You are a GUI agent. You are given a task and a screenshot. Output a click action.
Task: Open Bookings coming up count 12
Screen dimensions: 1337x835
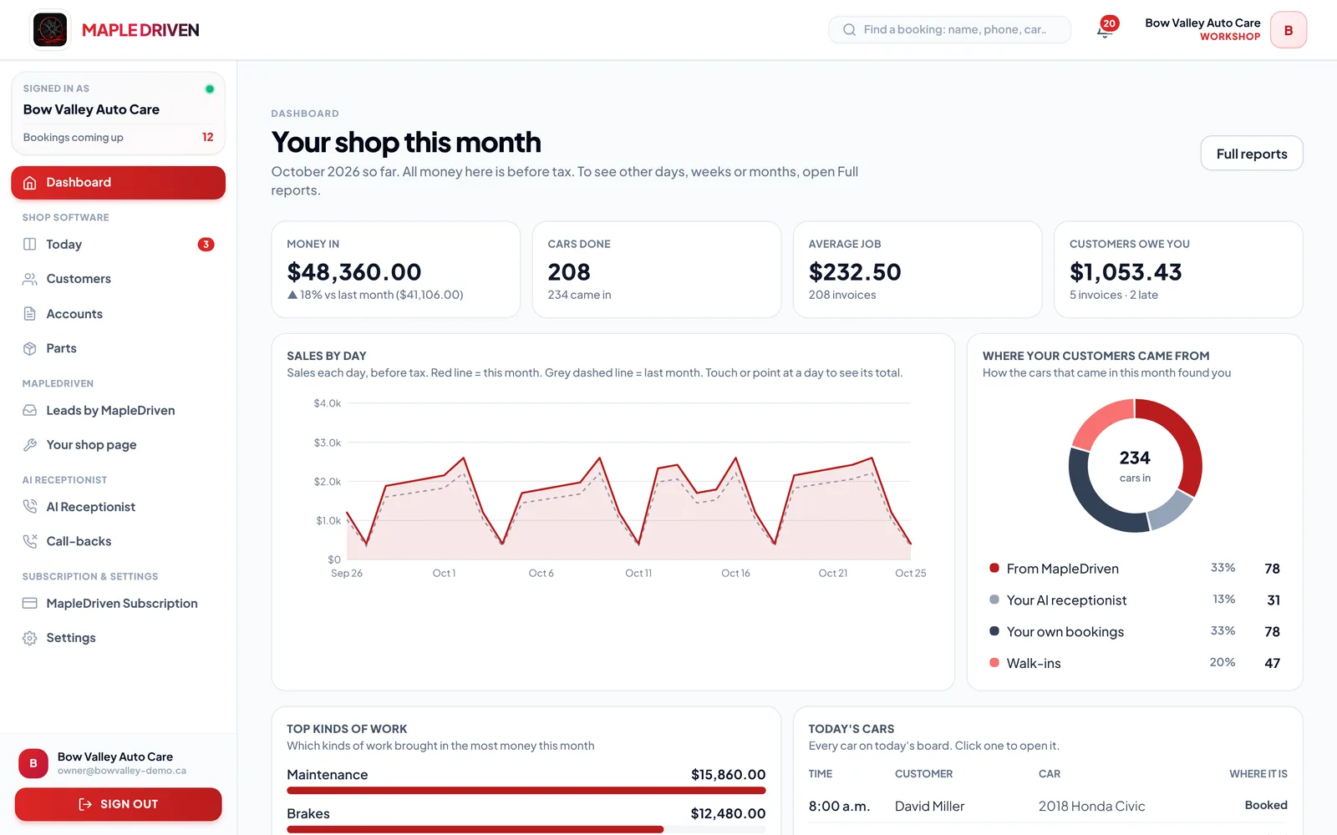pyautogui.click(x=208, y=137)
